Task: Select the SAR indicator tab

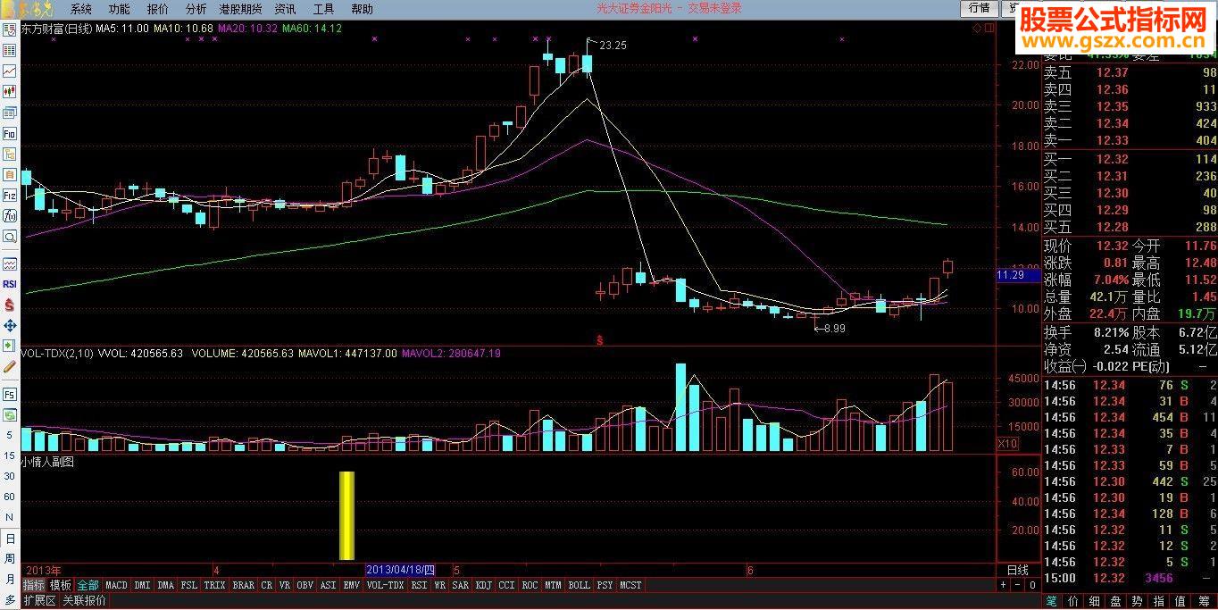Action: click(460, 585)
